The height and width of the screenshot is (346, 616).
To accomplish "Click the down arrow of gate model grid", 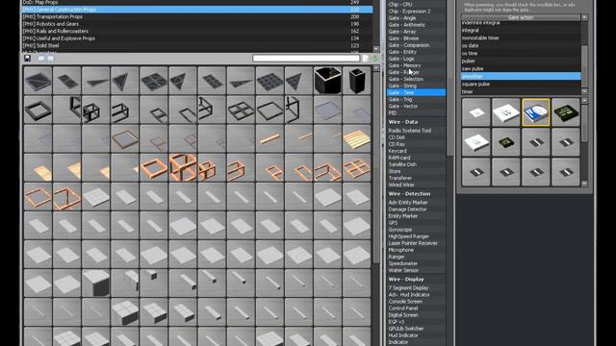I will (x=584, y=184).
